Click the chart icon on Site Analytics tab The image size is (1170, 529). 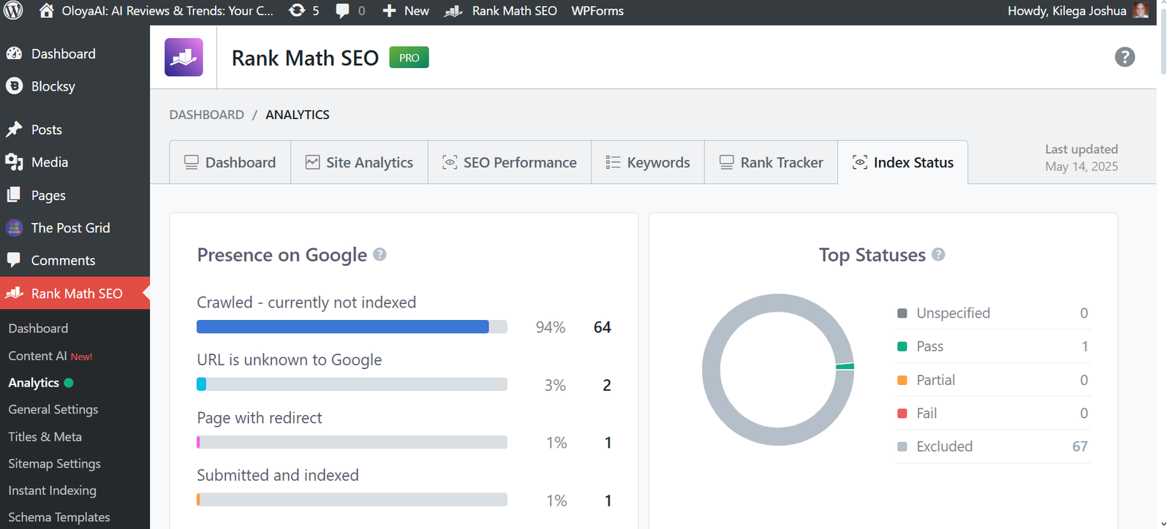[312, 162]
